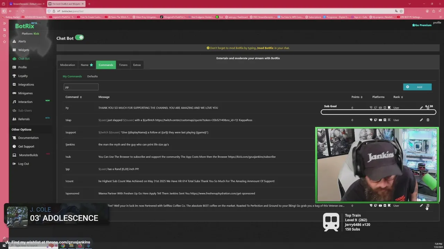This screenshot has height=249, width=444.
Task: Add a new command with Add button
Action: [417, 87]
